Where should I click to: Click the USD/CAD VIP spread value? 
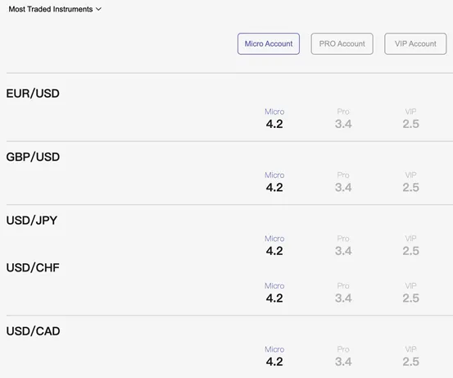pos(411,362)
